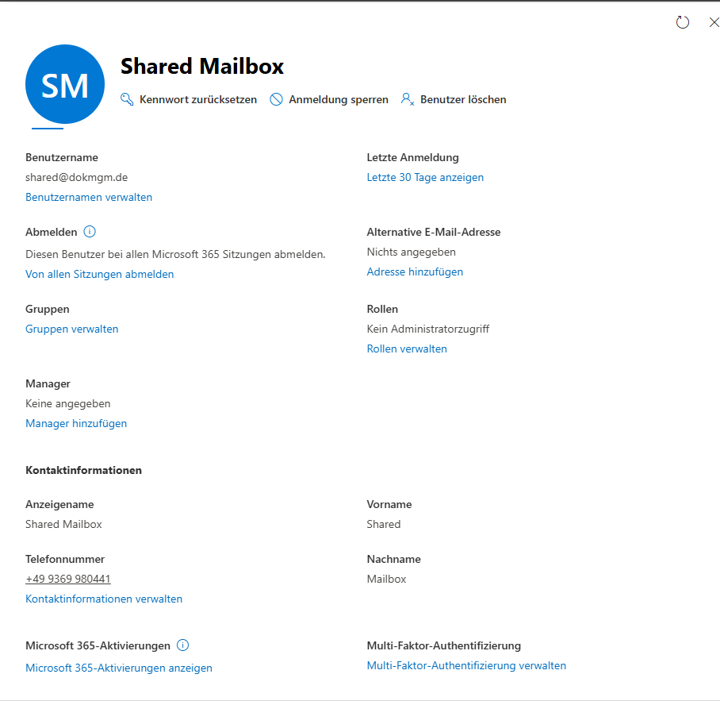The height and width of the screenshot is (701, 720).
Task: Click Adresse hinzufügen for alternative email
Action: 415,271
